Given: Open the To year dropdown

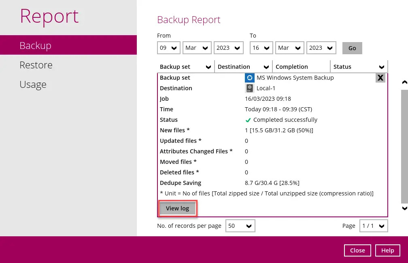Looking at the screenshot, I should click(x=321, y=48).
